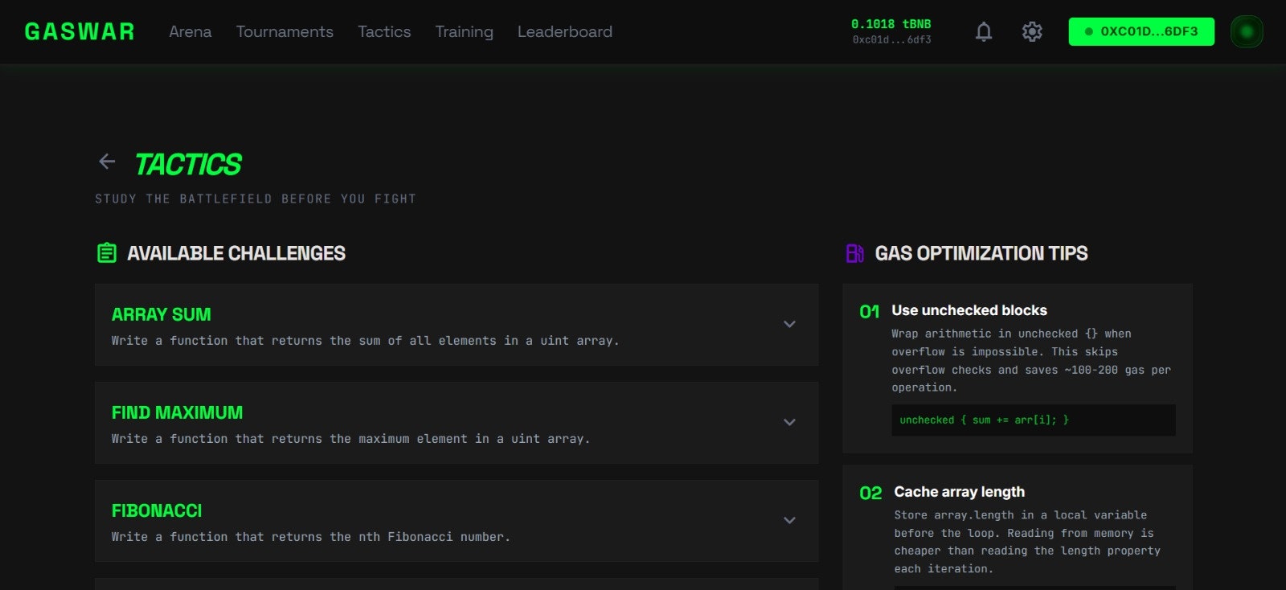1286x590 pixels.
Task: Open settings gear
Action: (1032, 31)
